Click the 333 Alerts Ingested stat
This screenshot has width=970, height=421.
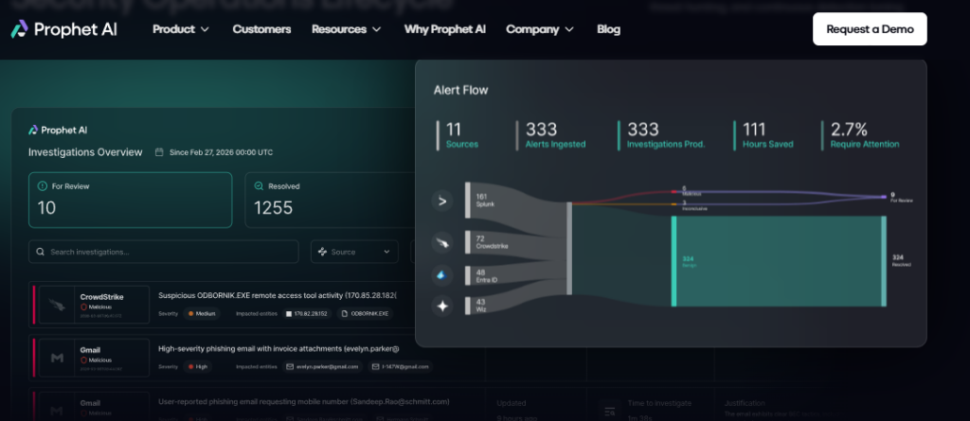pos(552,135)
